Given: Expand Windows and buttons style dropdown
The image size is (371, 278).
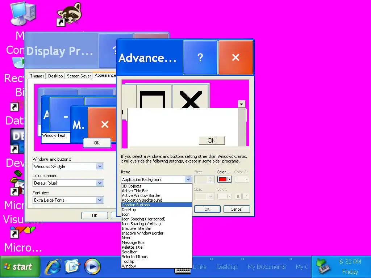Looking at the screenshot, I should [100, 167].
